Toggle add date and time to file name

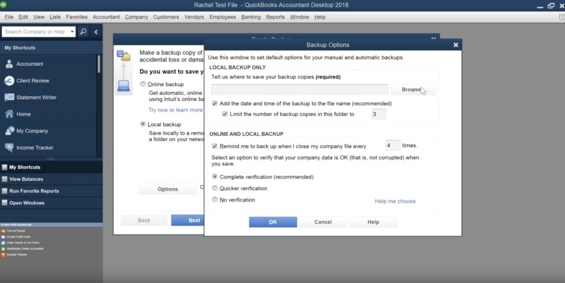coord(215,104)
